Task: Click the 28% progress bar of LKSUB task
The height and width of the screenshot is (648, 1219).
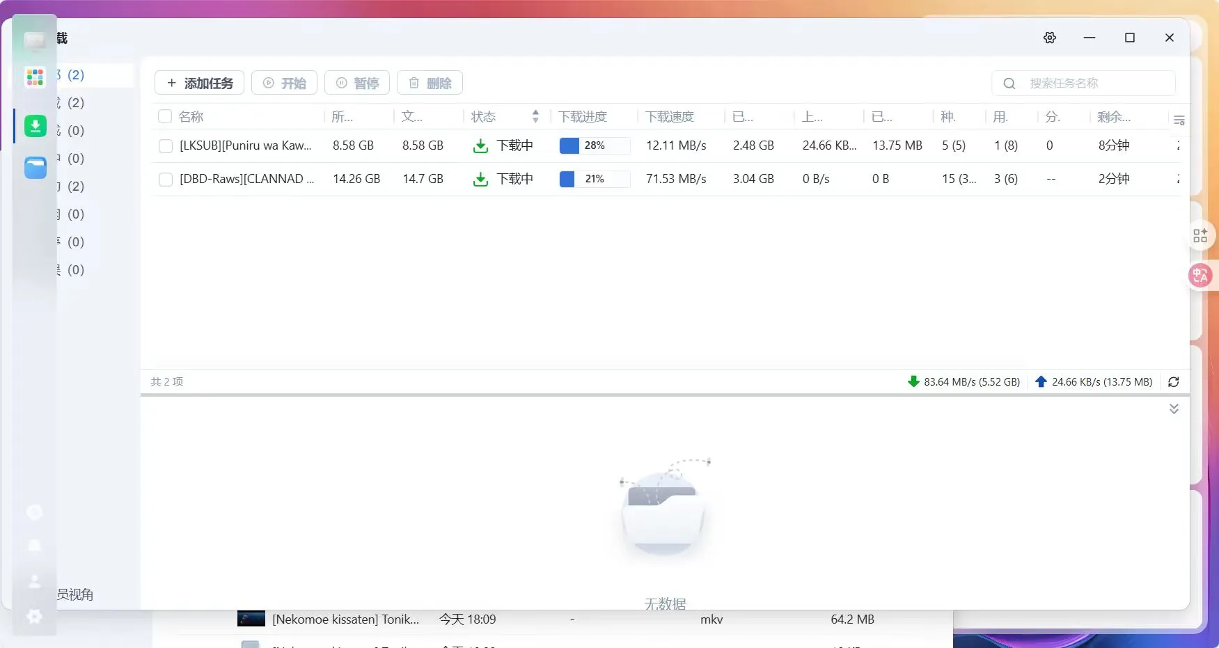Action: pos(595,145)
